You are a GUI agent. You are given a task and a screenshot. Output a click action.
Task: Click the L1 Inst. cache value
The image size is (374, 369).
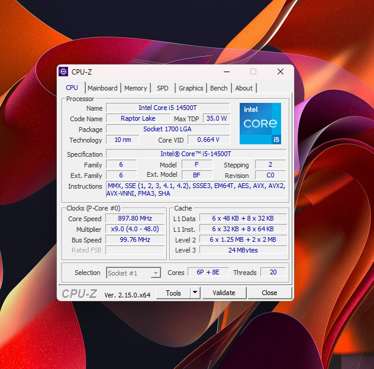[243, 229]
